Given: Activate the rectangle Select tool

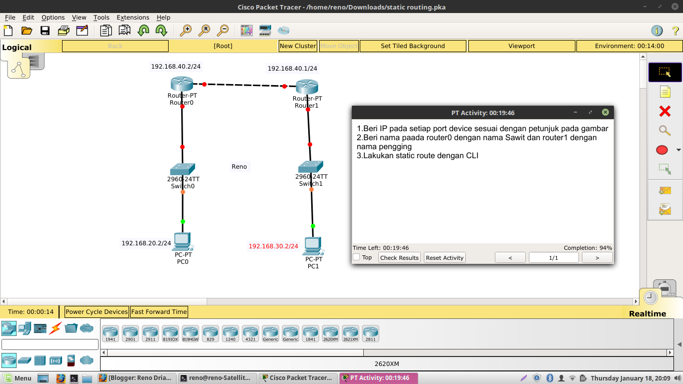Looking at the screenshot, I should [x=664, y=72].
